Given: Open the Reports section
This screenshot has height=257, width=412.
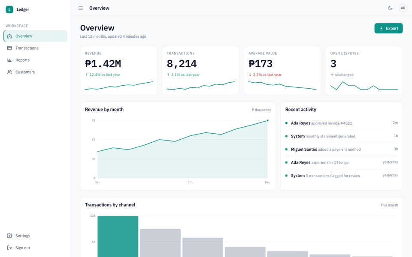Looking at the screenshot, I should tap(36, 60).
